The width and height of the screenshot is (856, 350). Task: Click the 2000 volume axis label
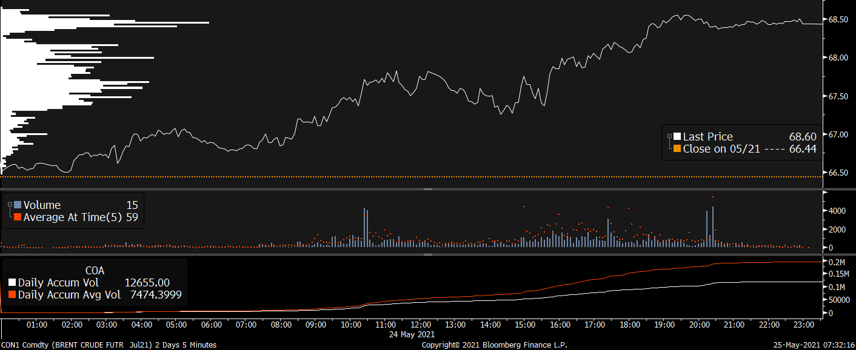(837, 229)
